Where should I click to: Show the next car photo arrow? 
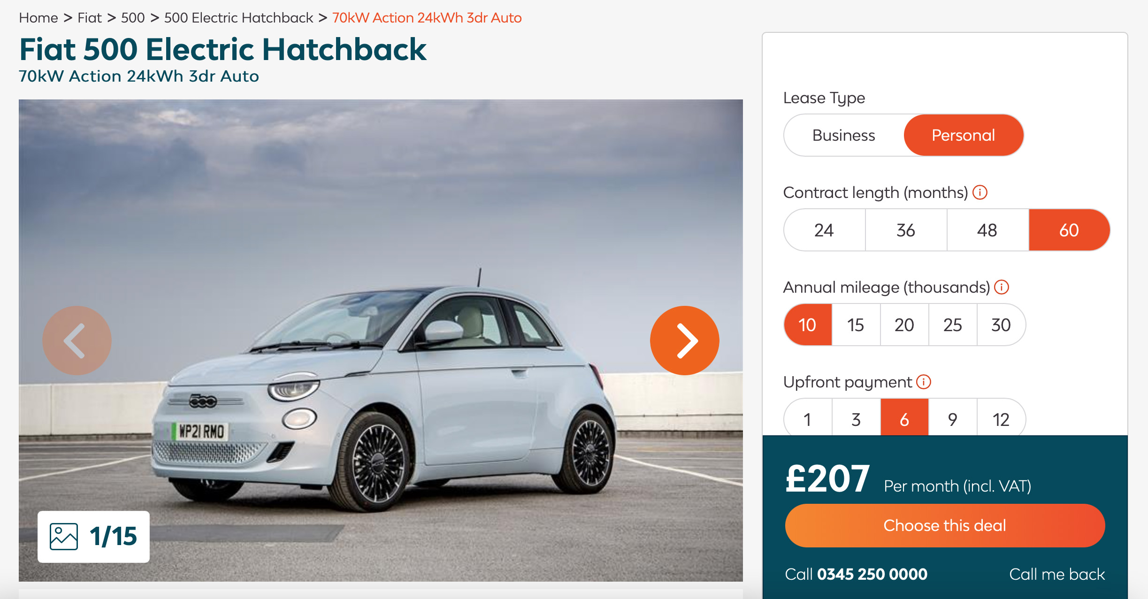click(x=684, y=341)
